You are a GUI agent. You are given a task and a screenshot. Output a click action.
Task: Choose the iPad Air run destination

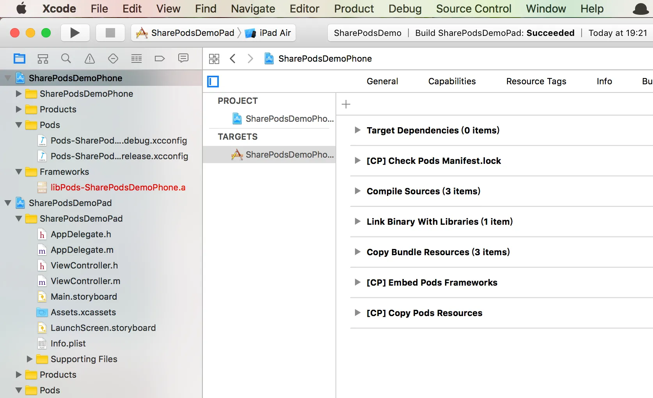(268, 33)
